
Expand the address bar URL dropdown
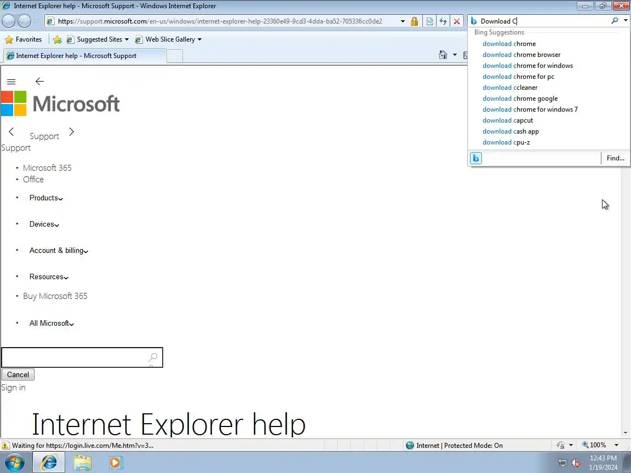coord(403,21)
